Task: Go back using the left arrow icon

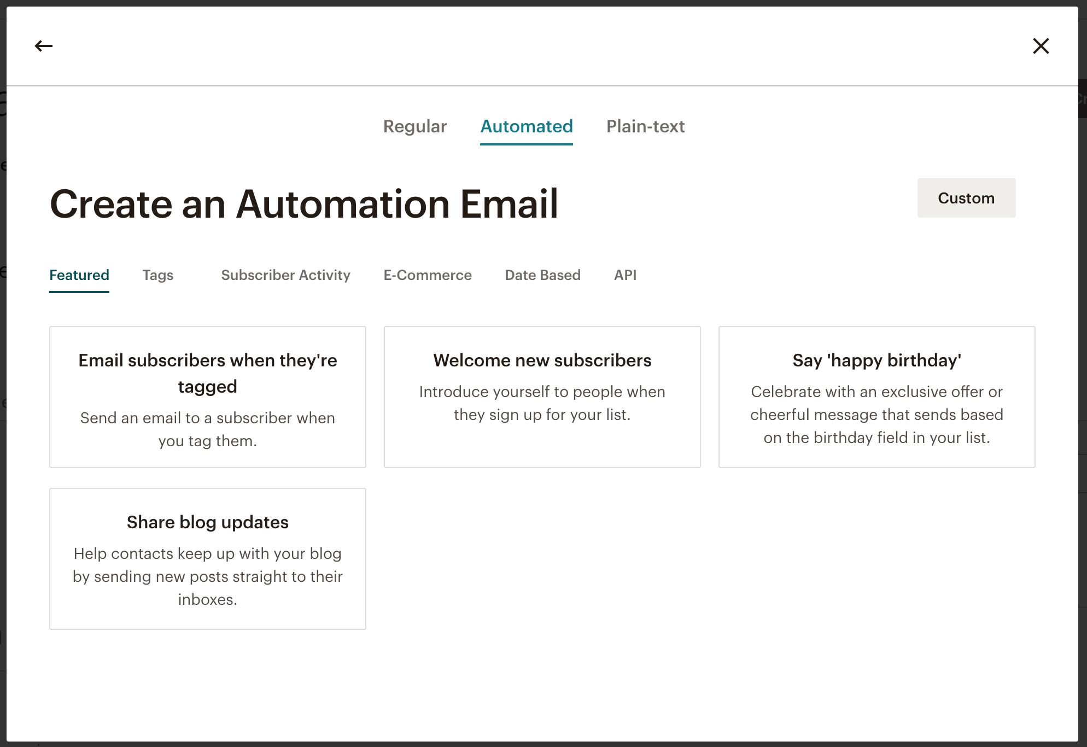Action: click(x=44, y=46)
